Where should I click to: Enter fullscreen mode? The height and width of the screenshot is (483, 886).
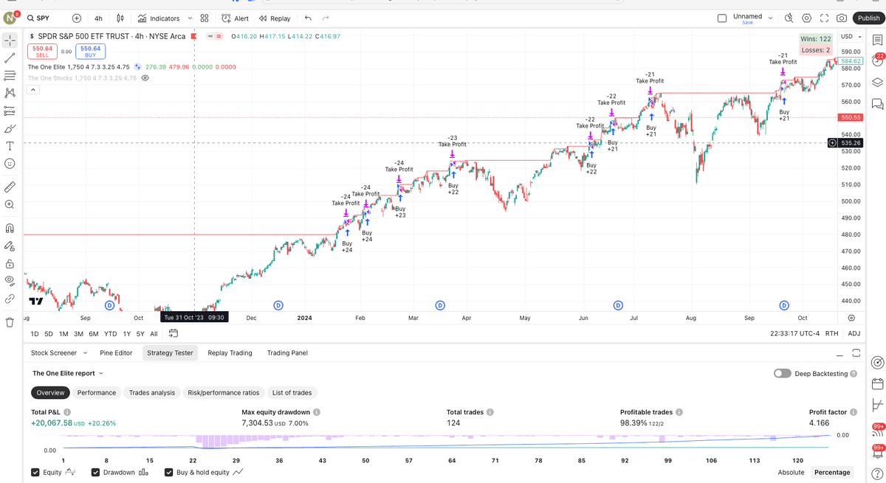click(x=824, y=18)
